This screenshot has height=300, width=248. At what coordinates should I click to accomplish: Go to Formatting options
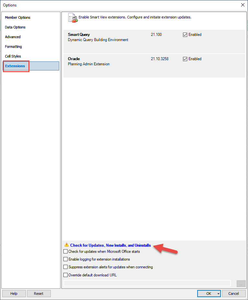13,47
